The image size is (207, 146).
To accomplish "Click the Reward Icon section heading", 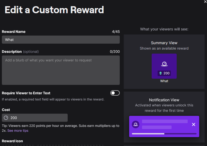I will click(12, 141).
